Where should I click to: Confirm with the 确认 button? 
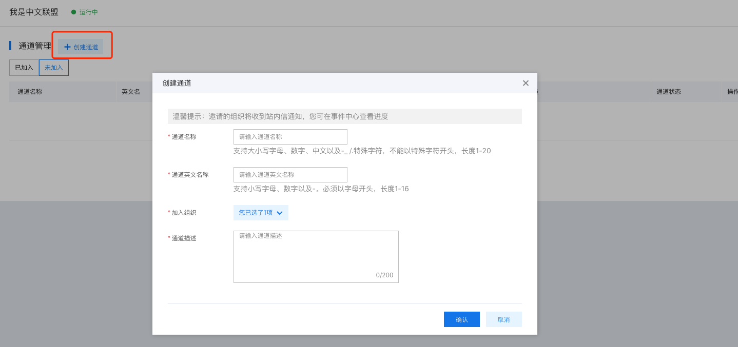(x=462, y=319)
